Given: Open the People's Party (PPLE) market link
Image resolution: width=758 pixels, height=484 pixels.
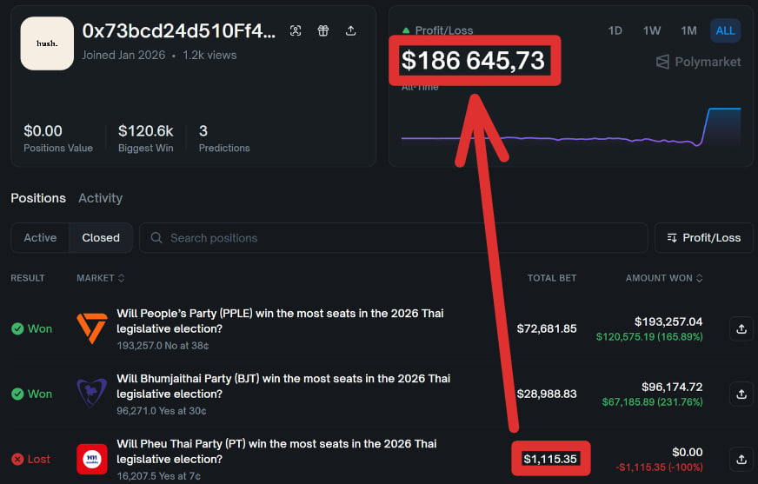Looking at the screenshot, I should pos(280,321).
